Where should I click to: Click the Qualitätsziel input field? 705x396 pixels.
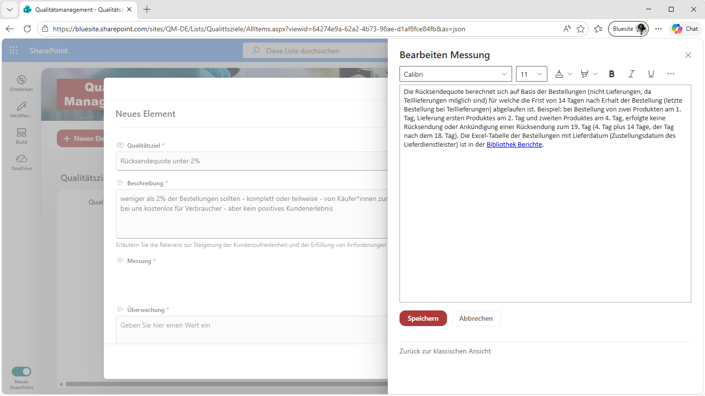pyautogui.click(x=252, y=161)
